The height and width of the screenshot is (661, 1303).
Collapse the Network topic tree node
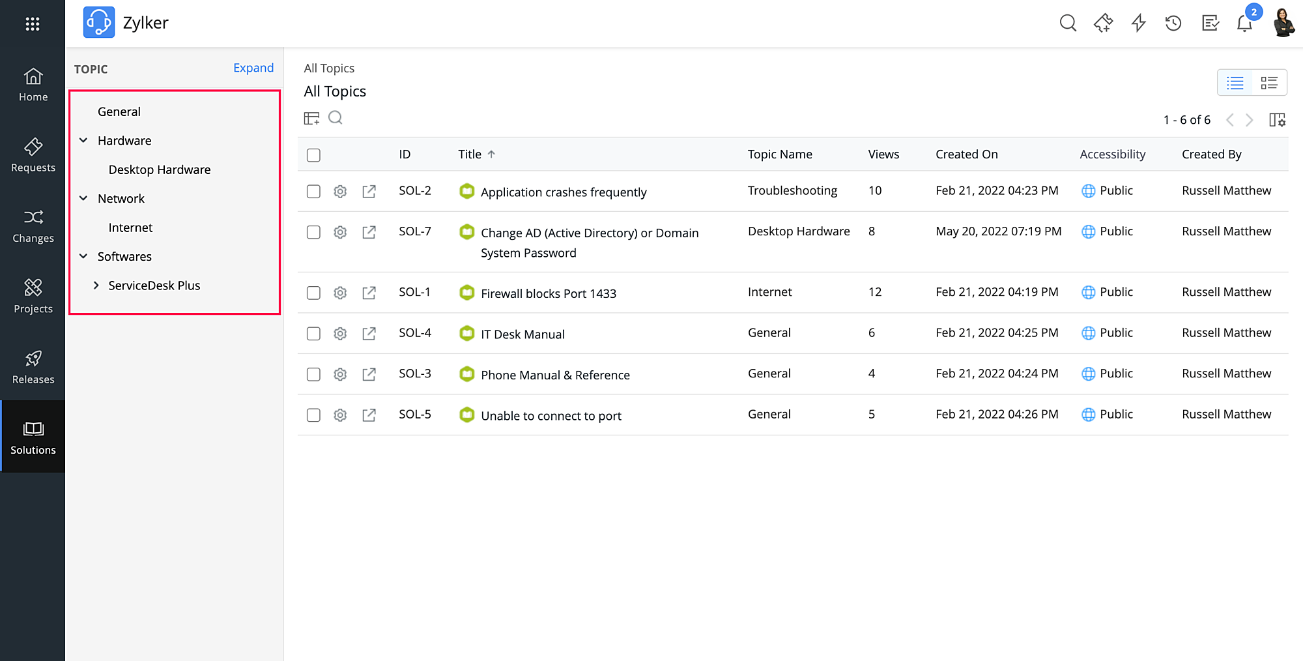pyautogui.click(x=83, y=198)
